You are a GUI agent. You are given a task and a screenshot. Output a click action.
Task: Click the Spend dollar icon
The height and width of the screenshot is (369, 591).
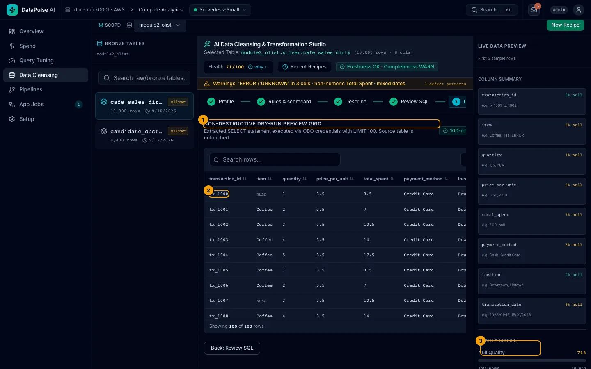(12, 46)
